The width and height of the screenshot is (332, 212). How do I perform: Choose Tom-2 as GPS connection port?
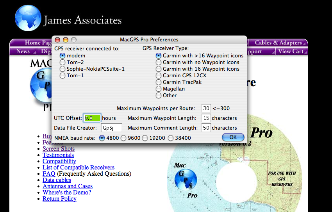click(x=62, y=62)
